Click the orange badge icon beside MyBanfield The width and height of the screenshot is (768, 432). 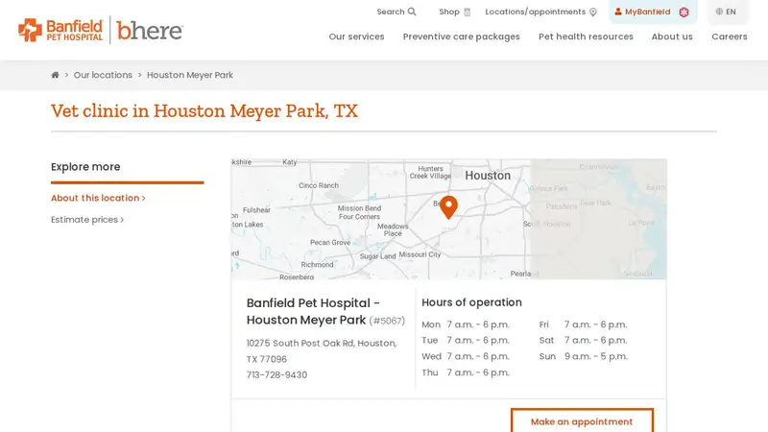[x=684, y=12]
